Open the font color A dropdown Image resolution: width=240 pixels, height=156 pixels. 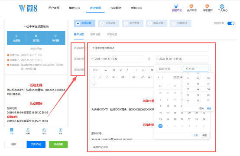point(143,70)
